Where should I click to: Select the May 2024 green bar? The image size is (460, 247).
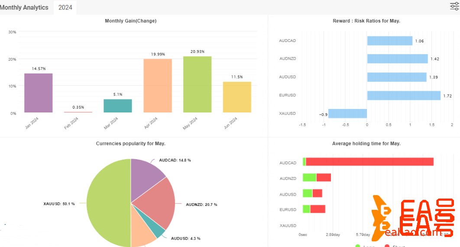(197, 84)
